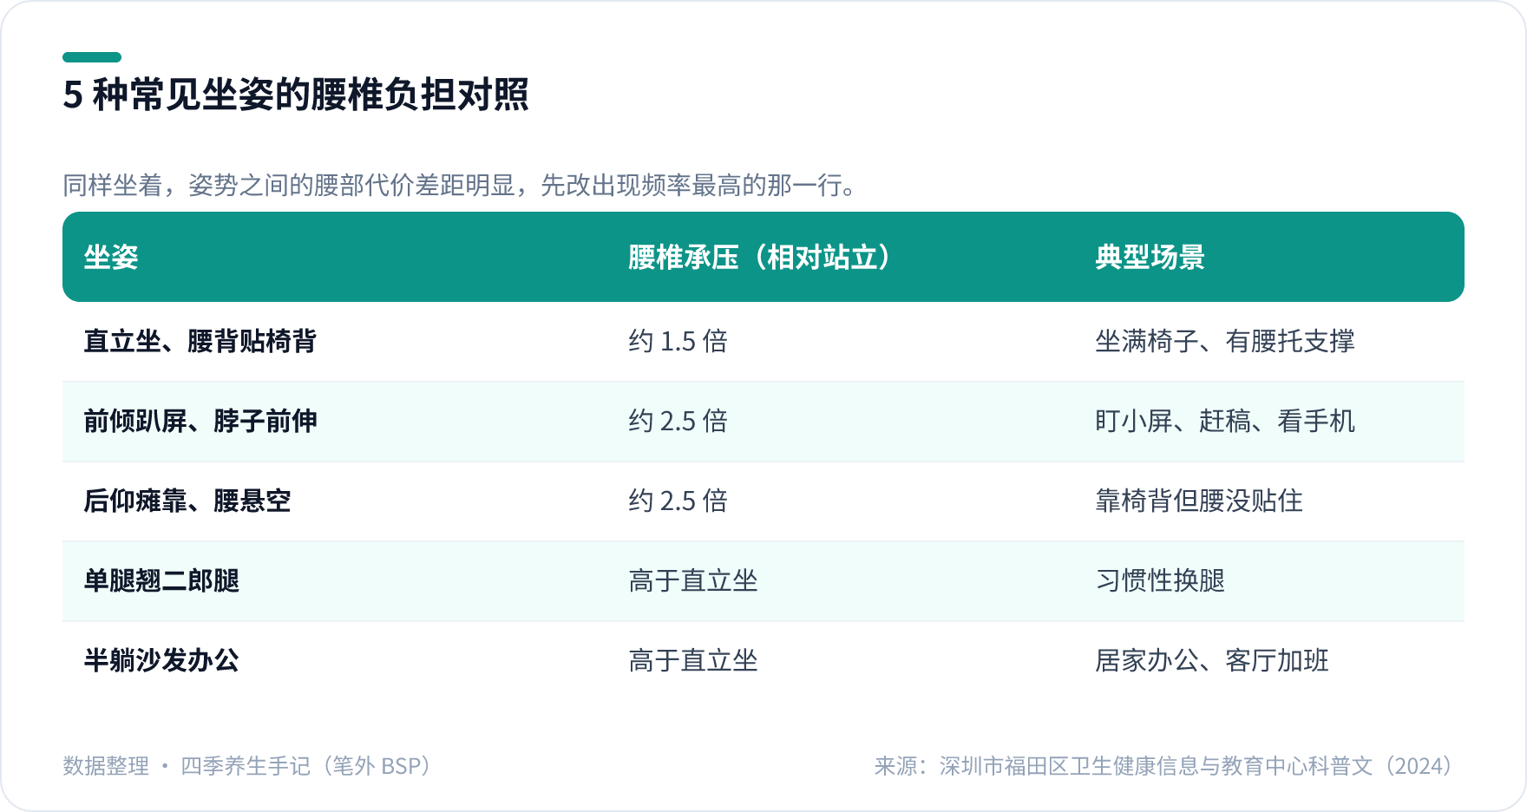1527x812 pixels.
Task: Click 约 2.5 倍 in the 后仰瘫靠 row
Action: [x=678, y=501]
